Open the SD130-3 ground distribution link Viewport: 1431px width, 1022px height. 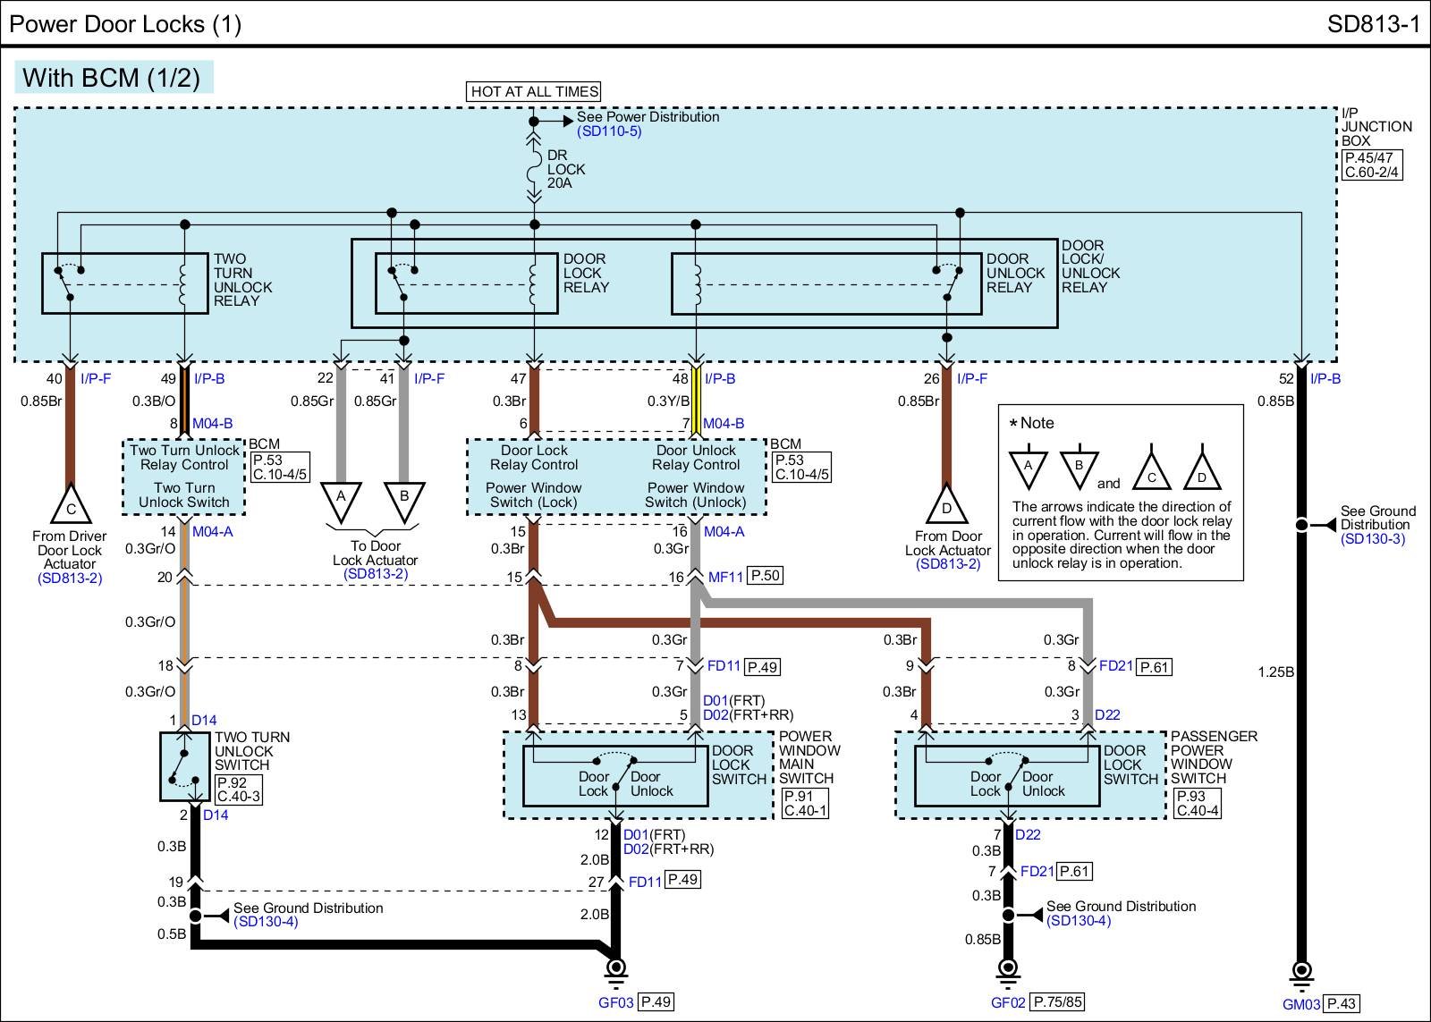pos(1372,539)
